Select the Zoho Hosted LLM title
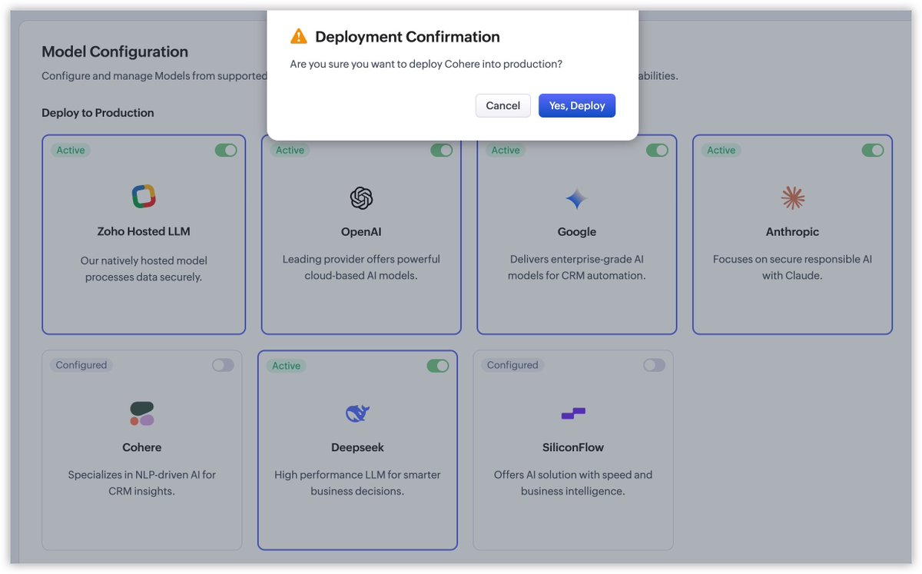922x574 pixels. point(144,231)
